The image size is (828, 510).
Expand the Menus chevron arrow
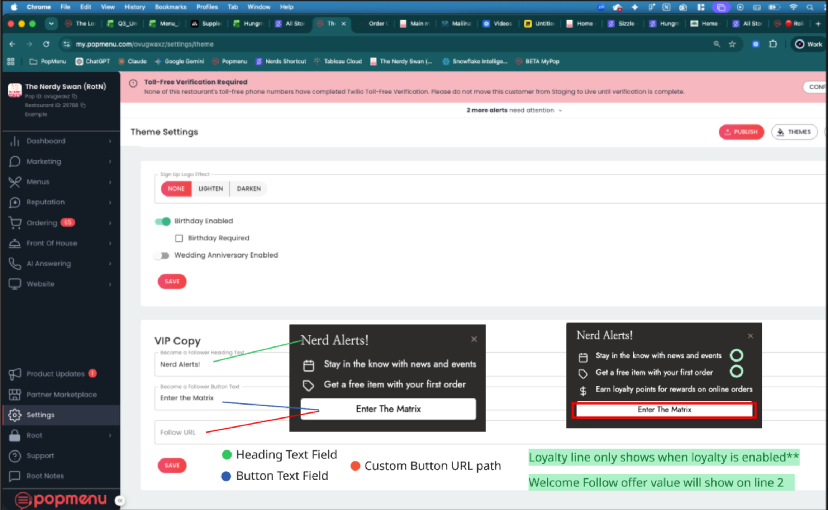(110, 182)
